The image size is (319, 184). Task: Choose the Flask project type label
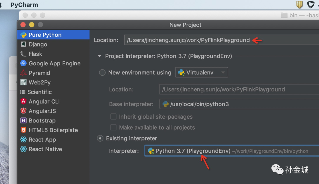coord(35,54)
